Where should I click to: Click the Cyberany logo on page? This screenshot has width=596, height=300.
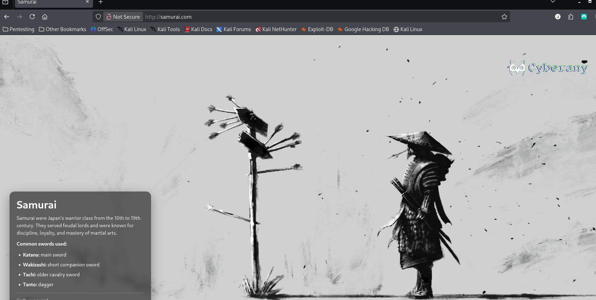point(548,67)
